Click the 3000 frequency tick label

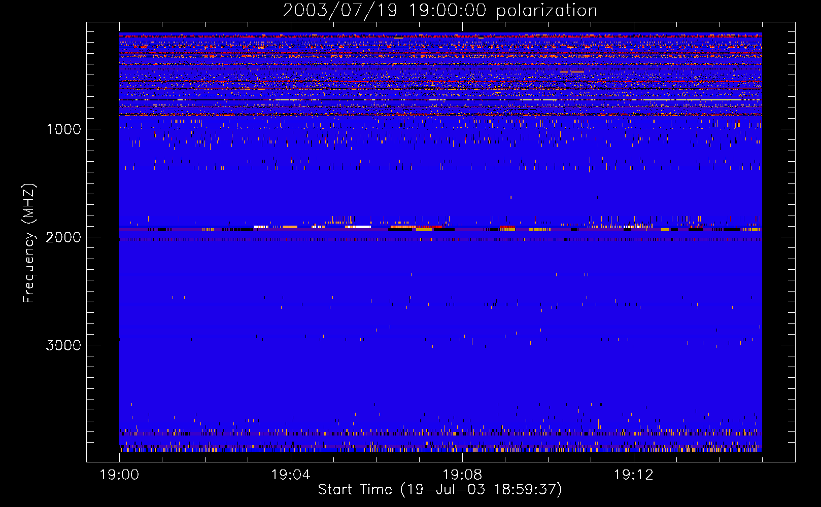63,345
